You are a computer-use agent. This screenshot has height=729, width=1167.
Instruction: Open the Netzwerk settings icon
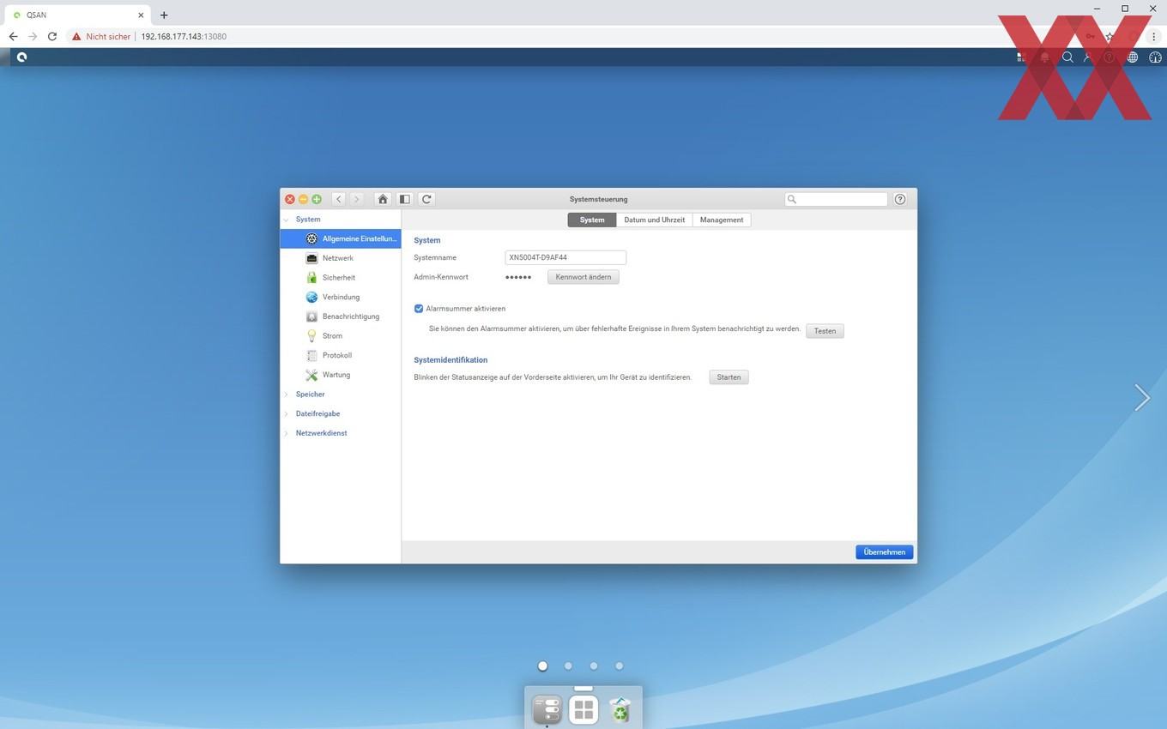tap(311, 258)
